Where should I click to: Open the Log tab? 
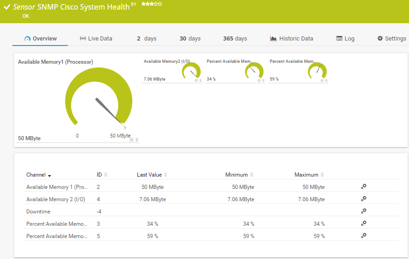(x=345, y=39)
